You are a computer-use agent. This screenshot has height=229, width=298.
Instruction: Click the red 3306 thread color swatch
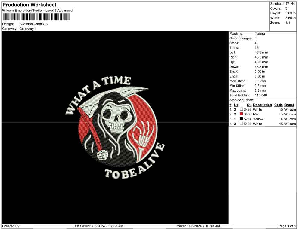click(241, 114)
